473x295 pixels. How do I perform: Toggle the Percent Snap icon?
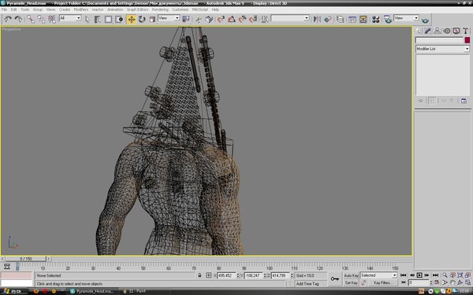point(242,19)
